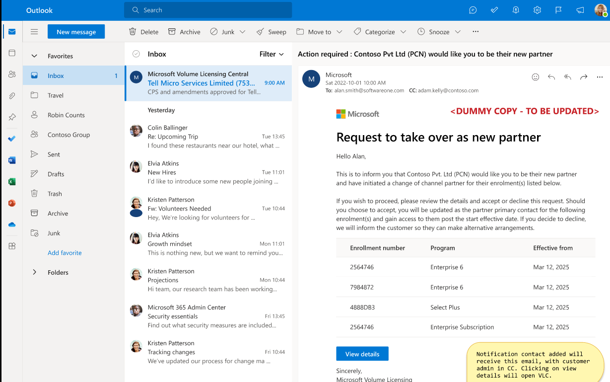Compose with New message button
This screenshot has width=610, height=382.
(x=76, y=32)
